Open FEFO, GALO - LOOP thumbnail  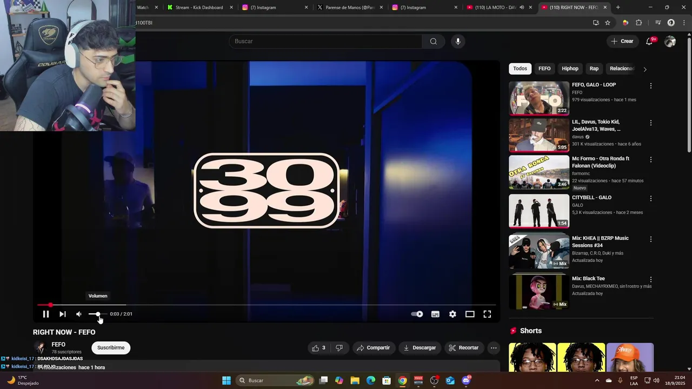[539, 98]
